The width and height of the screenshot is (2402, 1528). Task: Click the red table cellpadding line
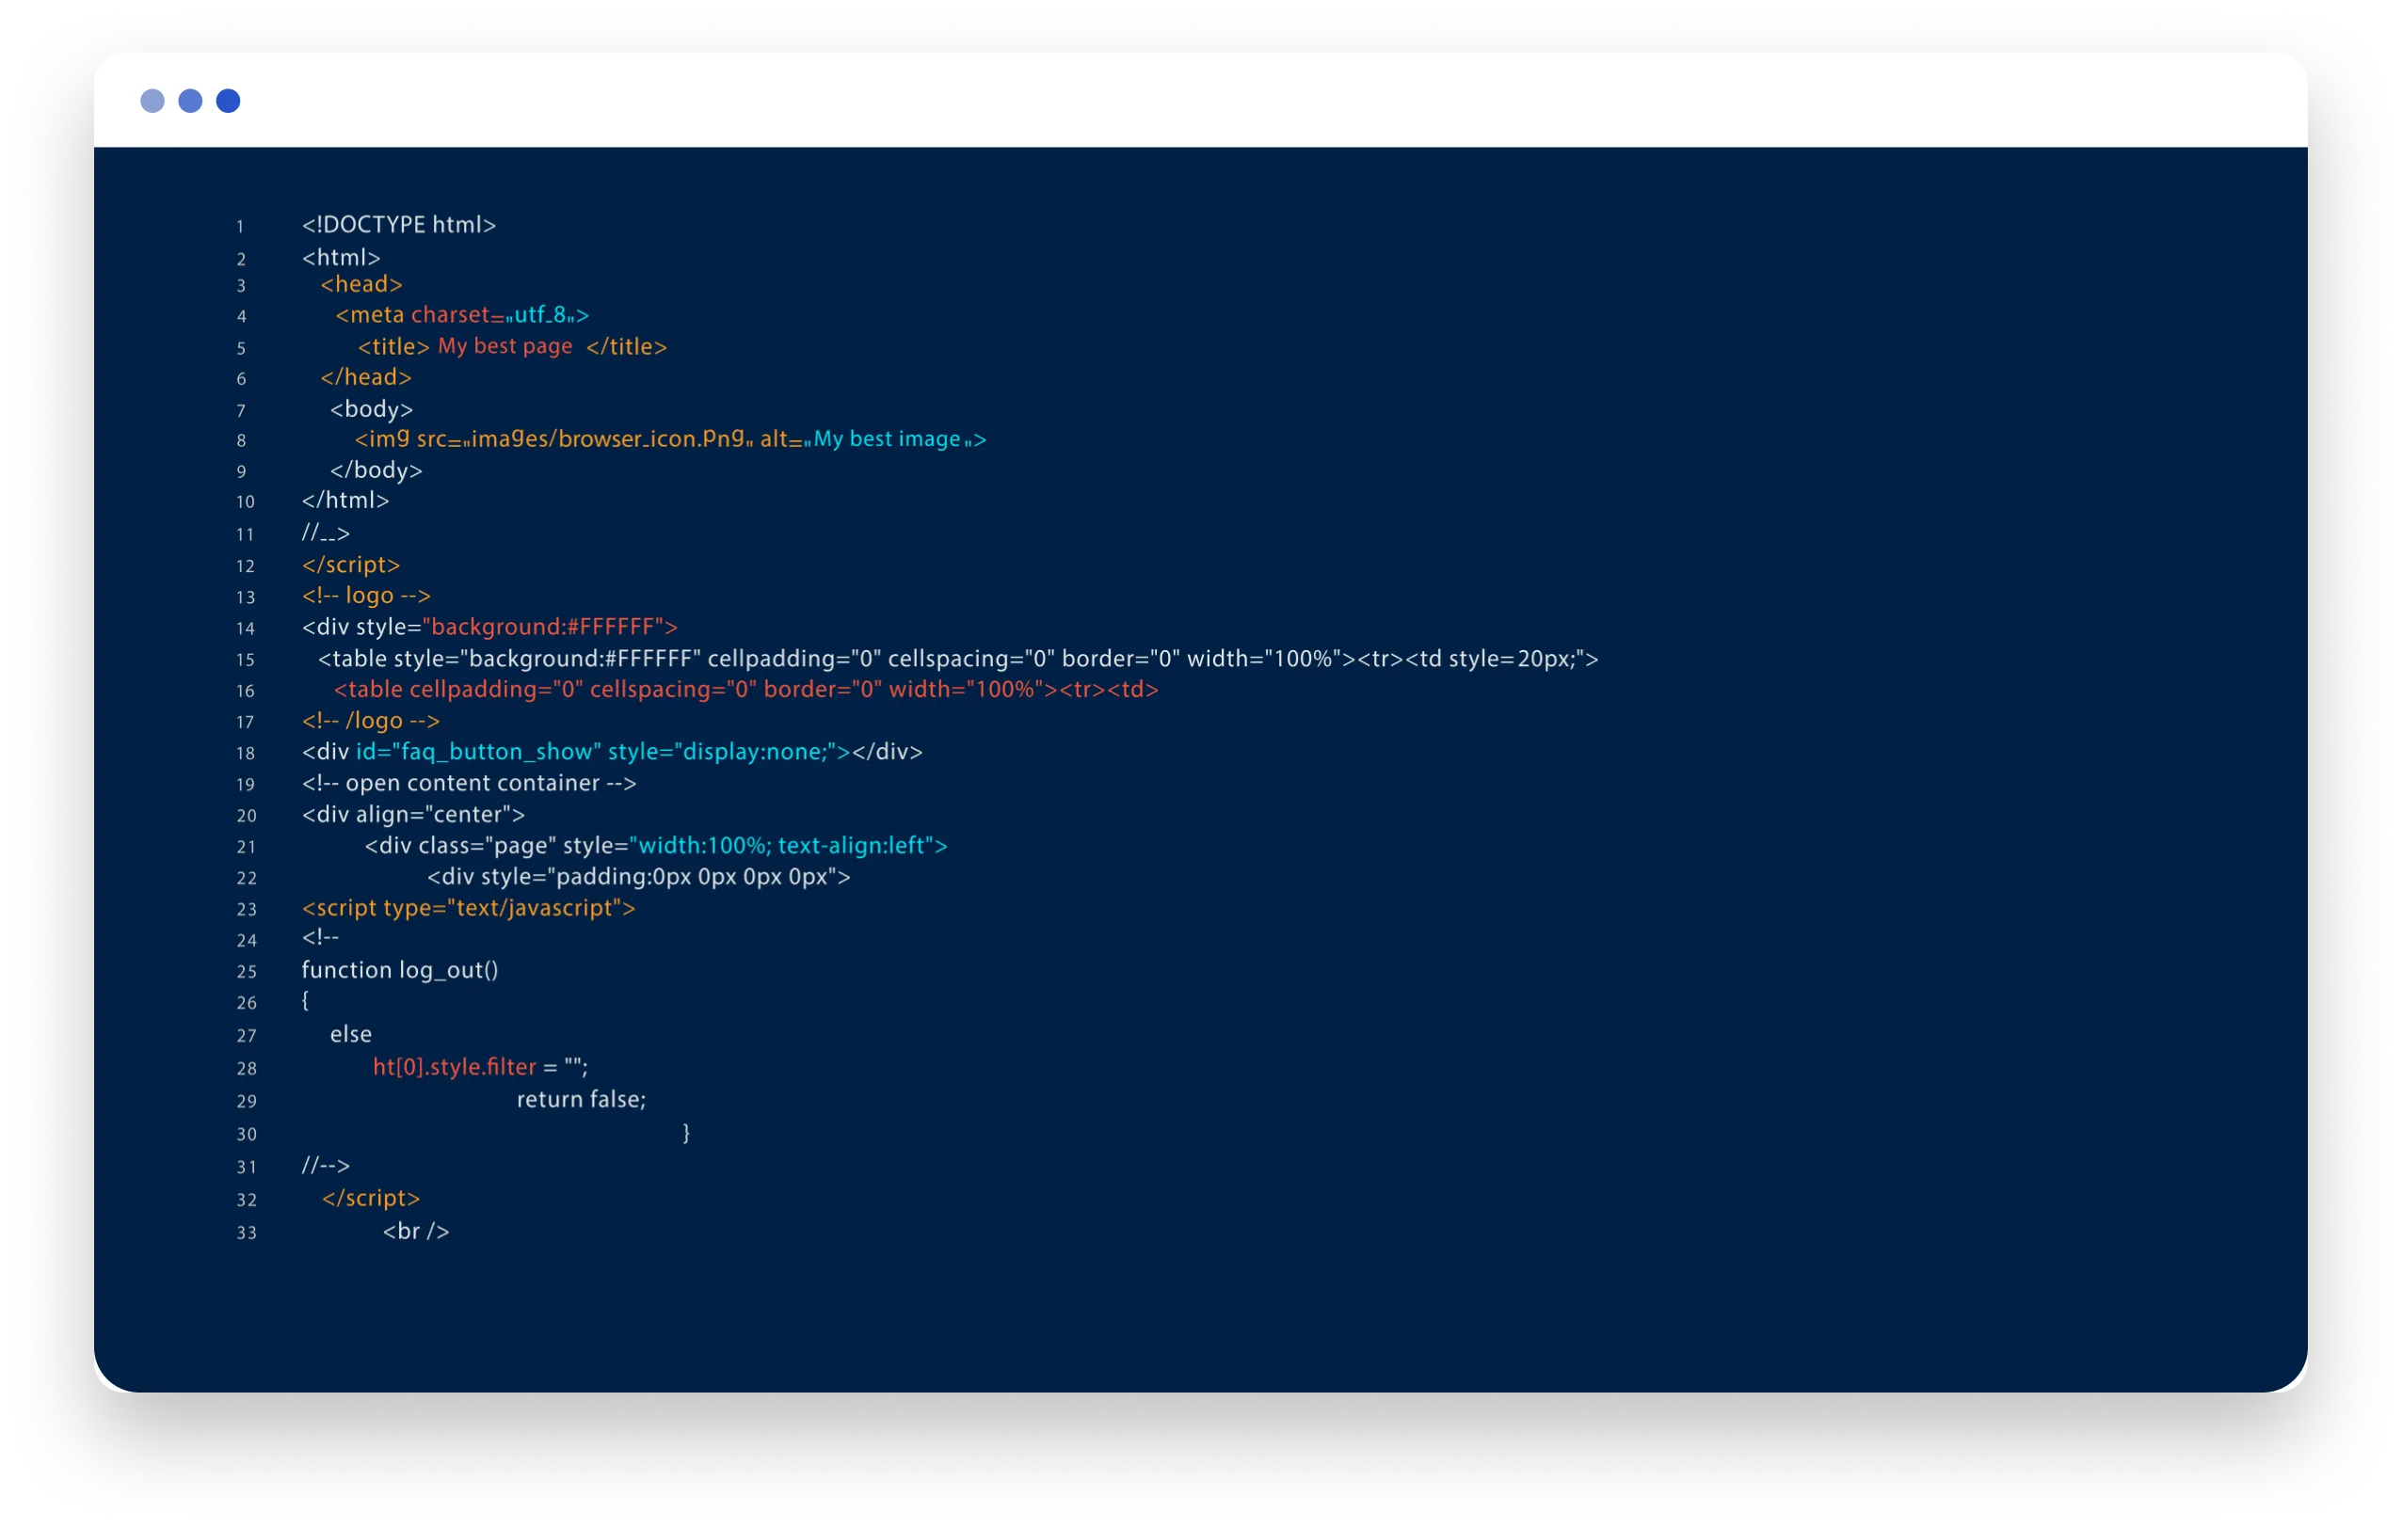click(745, 689)
